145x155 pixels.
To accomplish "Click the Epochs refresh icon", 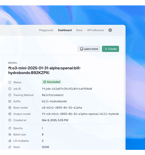I will click(x=10, y=128).
